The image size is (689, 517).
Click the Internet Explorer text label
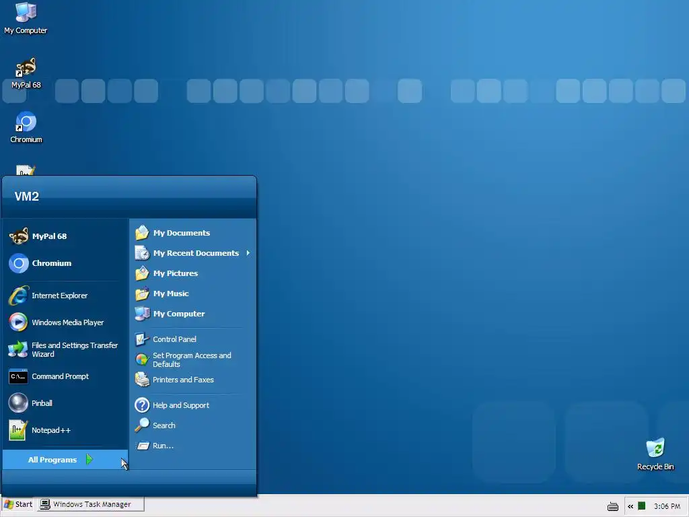[x=59, y=296]
